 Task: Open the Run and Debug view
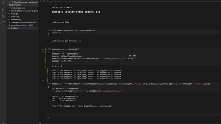(3, 16)
